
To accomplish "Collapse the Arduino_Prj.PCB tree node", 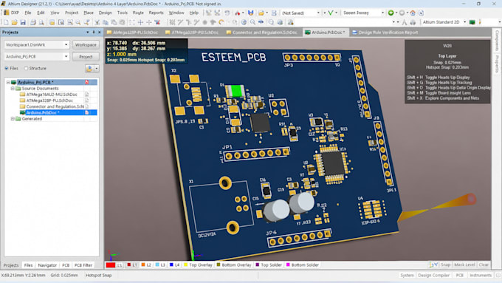I will point(8,82).
